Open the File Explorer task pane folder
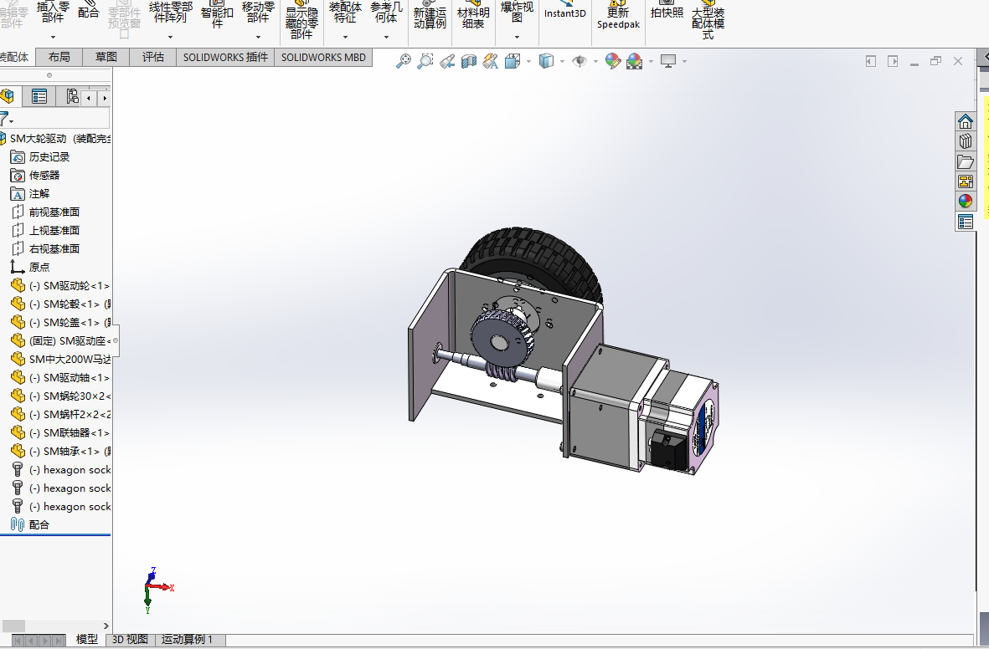 [965, 161]
